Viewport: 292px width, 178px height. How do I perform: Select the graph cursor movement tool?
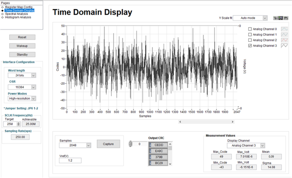coord(275,18)
